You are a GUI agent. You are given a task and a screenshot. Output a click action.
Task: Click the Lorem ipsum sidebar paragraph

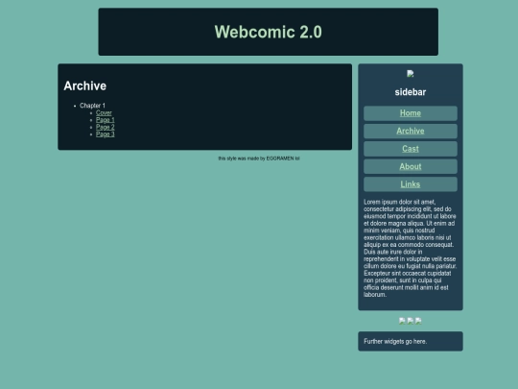click(411, 248)
